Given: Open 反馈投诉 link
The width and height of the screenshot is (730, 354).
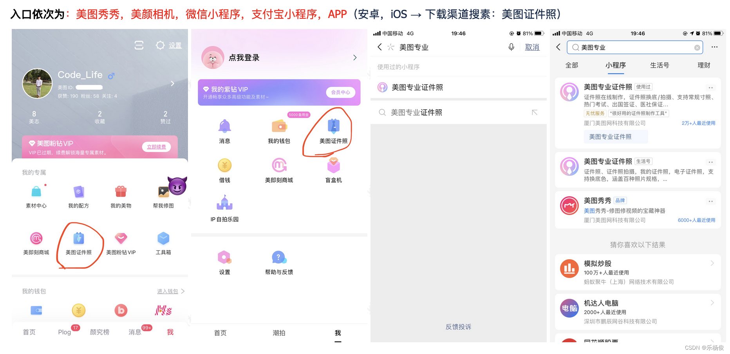Looking at the screenshot, I should pyautogui.click(x=458, y=327).
